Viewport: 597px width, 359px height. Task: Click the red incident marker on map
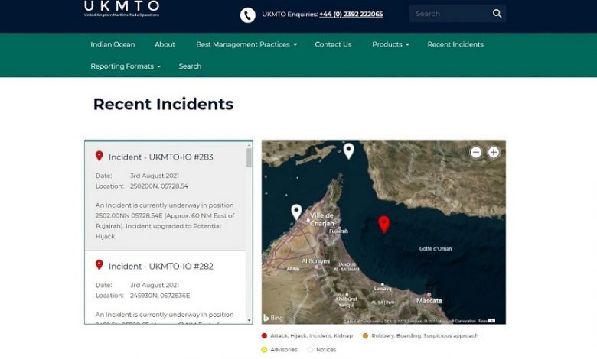pyautogui.click(x=384, y=223)
